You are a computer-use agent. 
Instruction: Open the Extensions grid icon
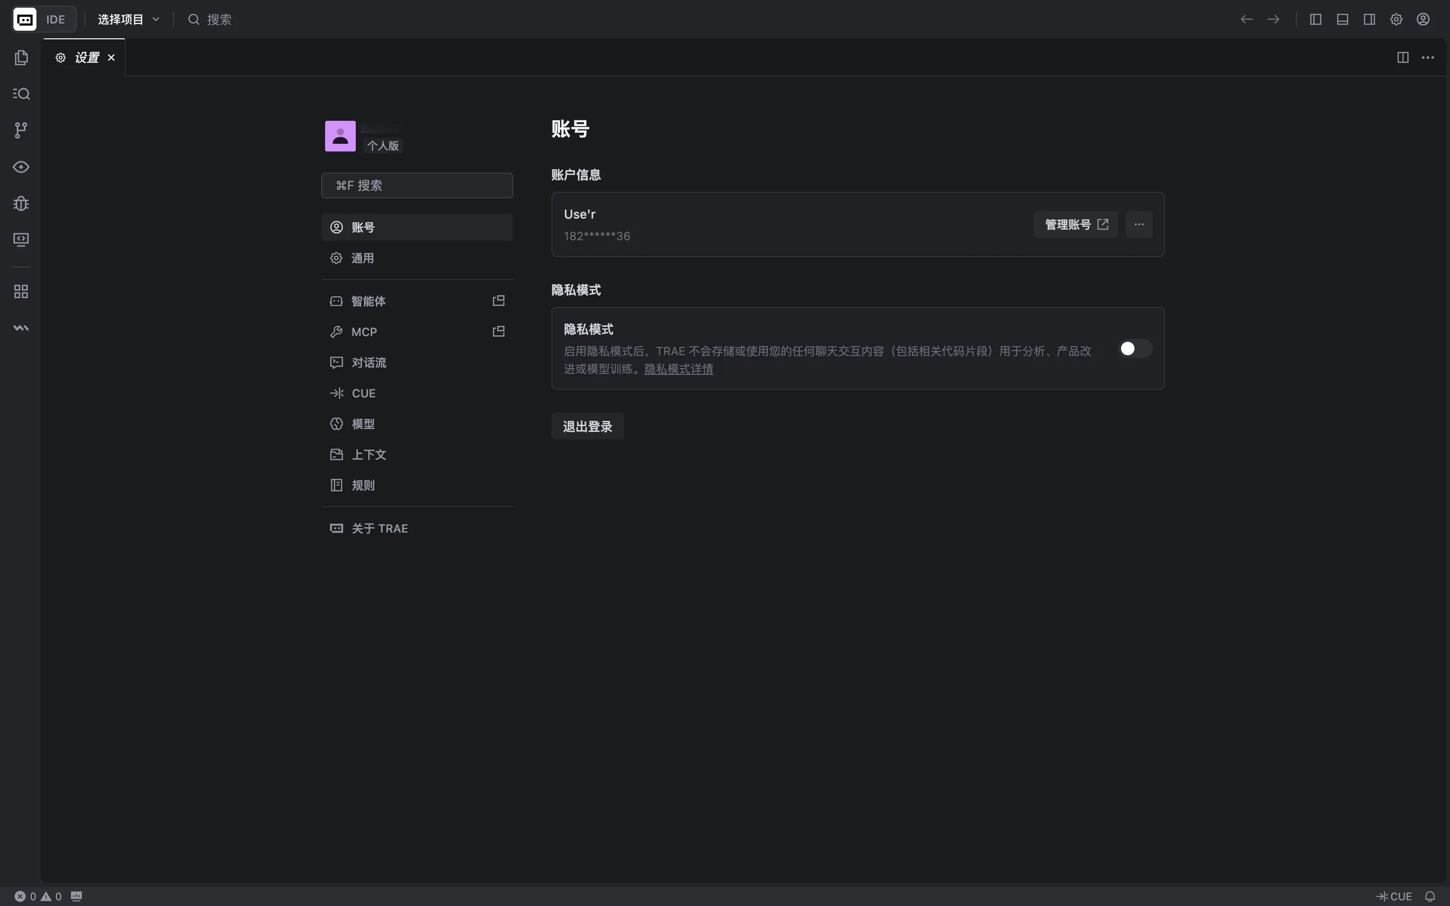(21, 292)
